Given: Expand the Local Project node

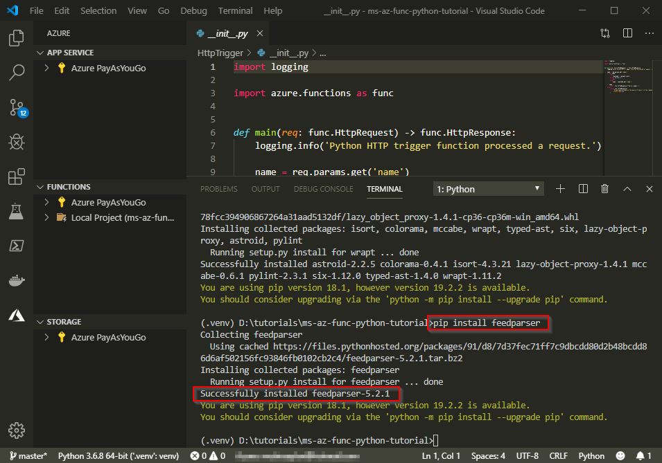Looking at the screenshot, I should point(46,217).
